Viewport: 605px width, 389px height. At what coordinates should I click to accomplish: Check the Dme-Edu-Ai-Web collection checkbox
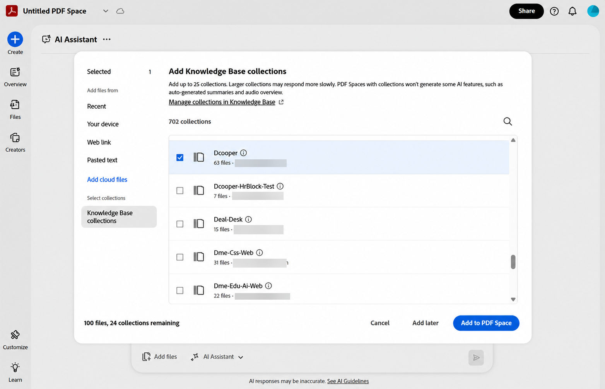coord(180,290)
